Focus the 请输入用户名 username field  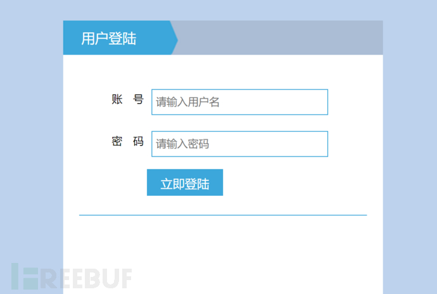coord(239,102)
